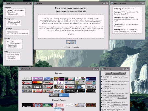The height and width of the screenshot is (111, 148).
Task: Click the 'I wish it was 2001' badge
Action: [x=27, y=79]
